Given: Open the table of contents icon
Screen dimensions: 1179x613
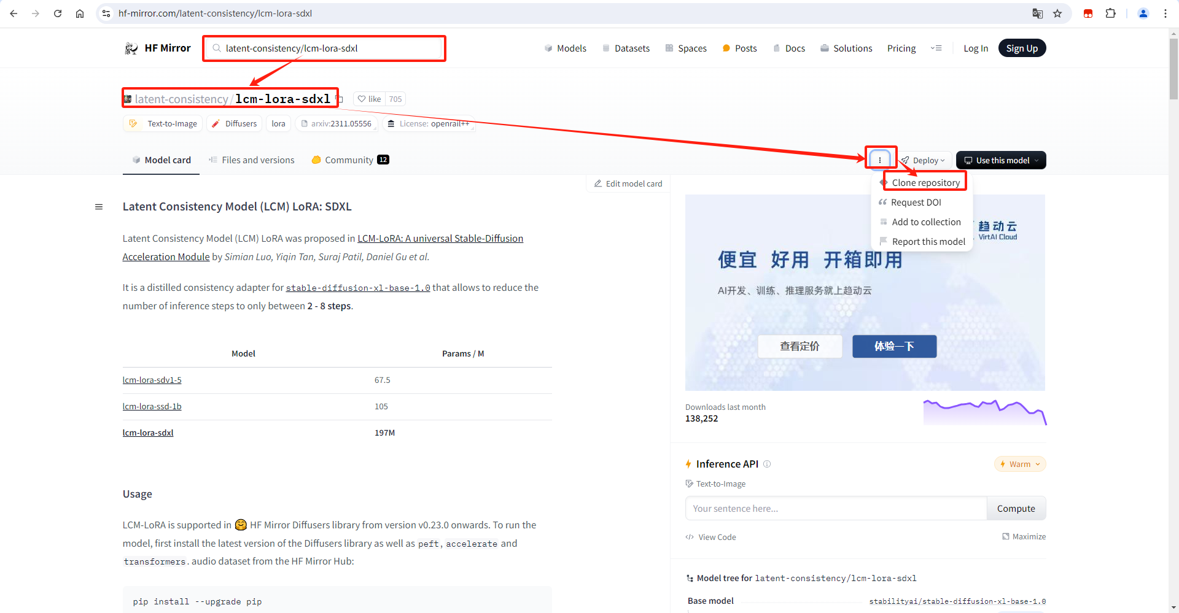Looking at the screenshot, I should 99,207.
